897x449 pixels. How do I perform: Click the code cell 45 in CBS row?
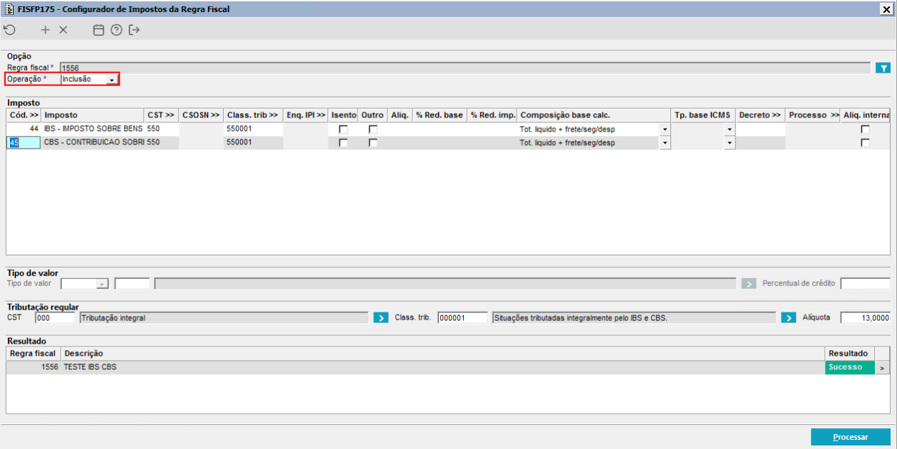(x=24, y=143)
